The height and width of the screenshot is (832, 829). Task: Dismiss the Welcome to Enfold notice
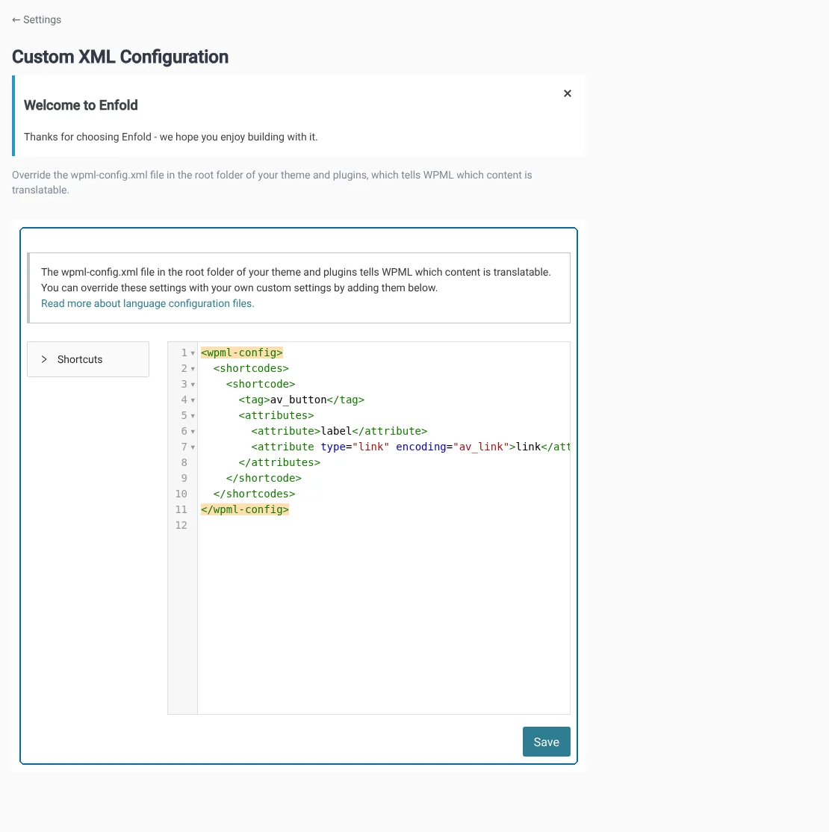click(x=568, y=93)
